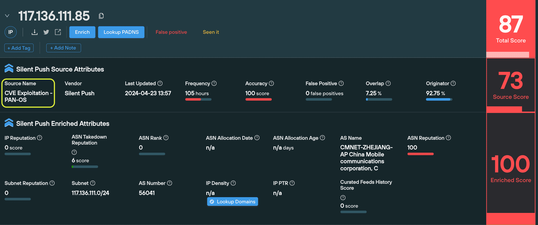Viewport: 538px width, 225px height.
Task: Click the Lookup Domains button
Action: tap(232, 202)
